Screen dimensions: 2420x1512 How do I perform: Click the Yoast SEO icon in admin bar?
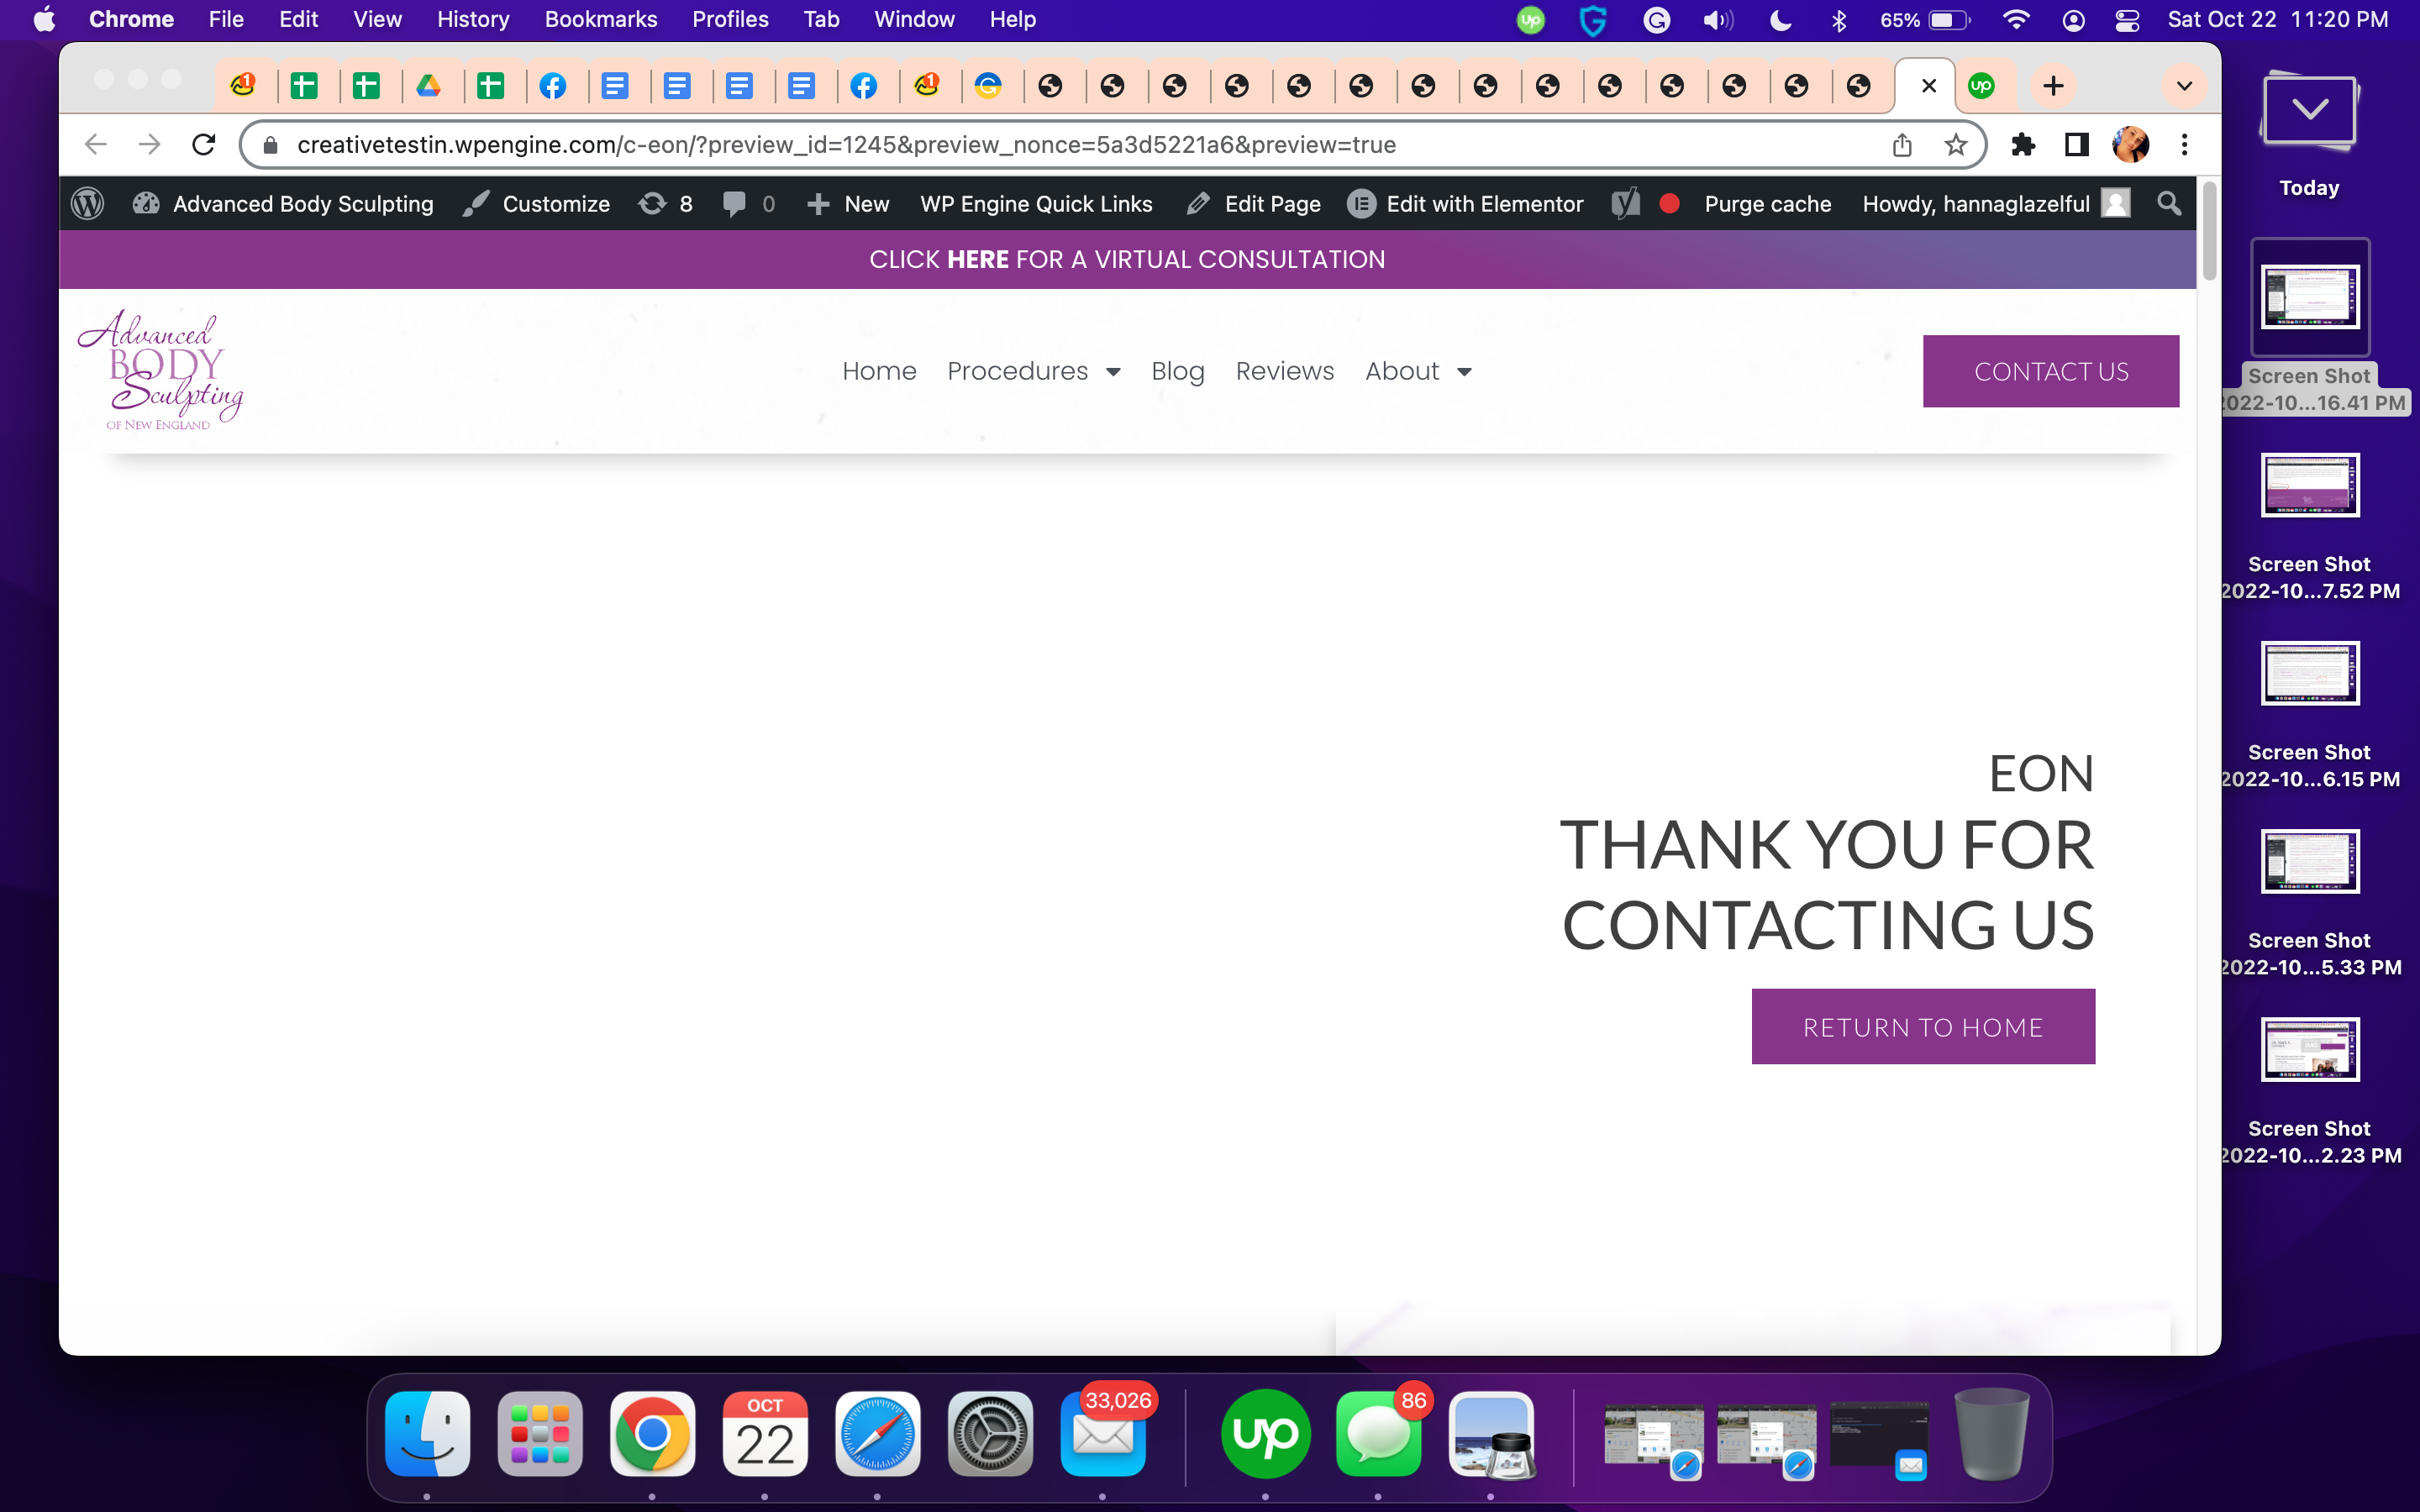coord(1625,204)
